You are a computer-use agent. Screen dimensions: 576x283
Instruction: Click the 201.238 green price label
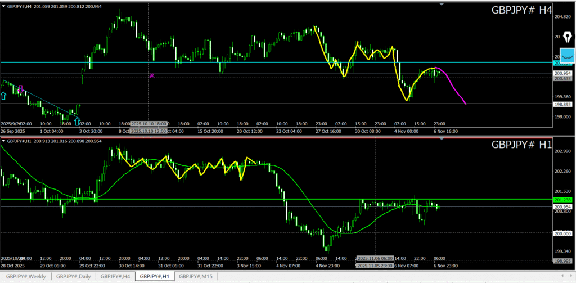click(563, 200)
